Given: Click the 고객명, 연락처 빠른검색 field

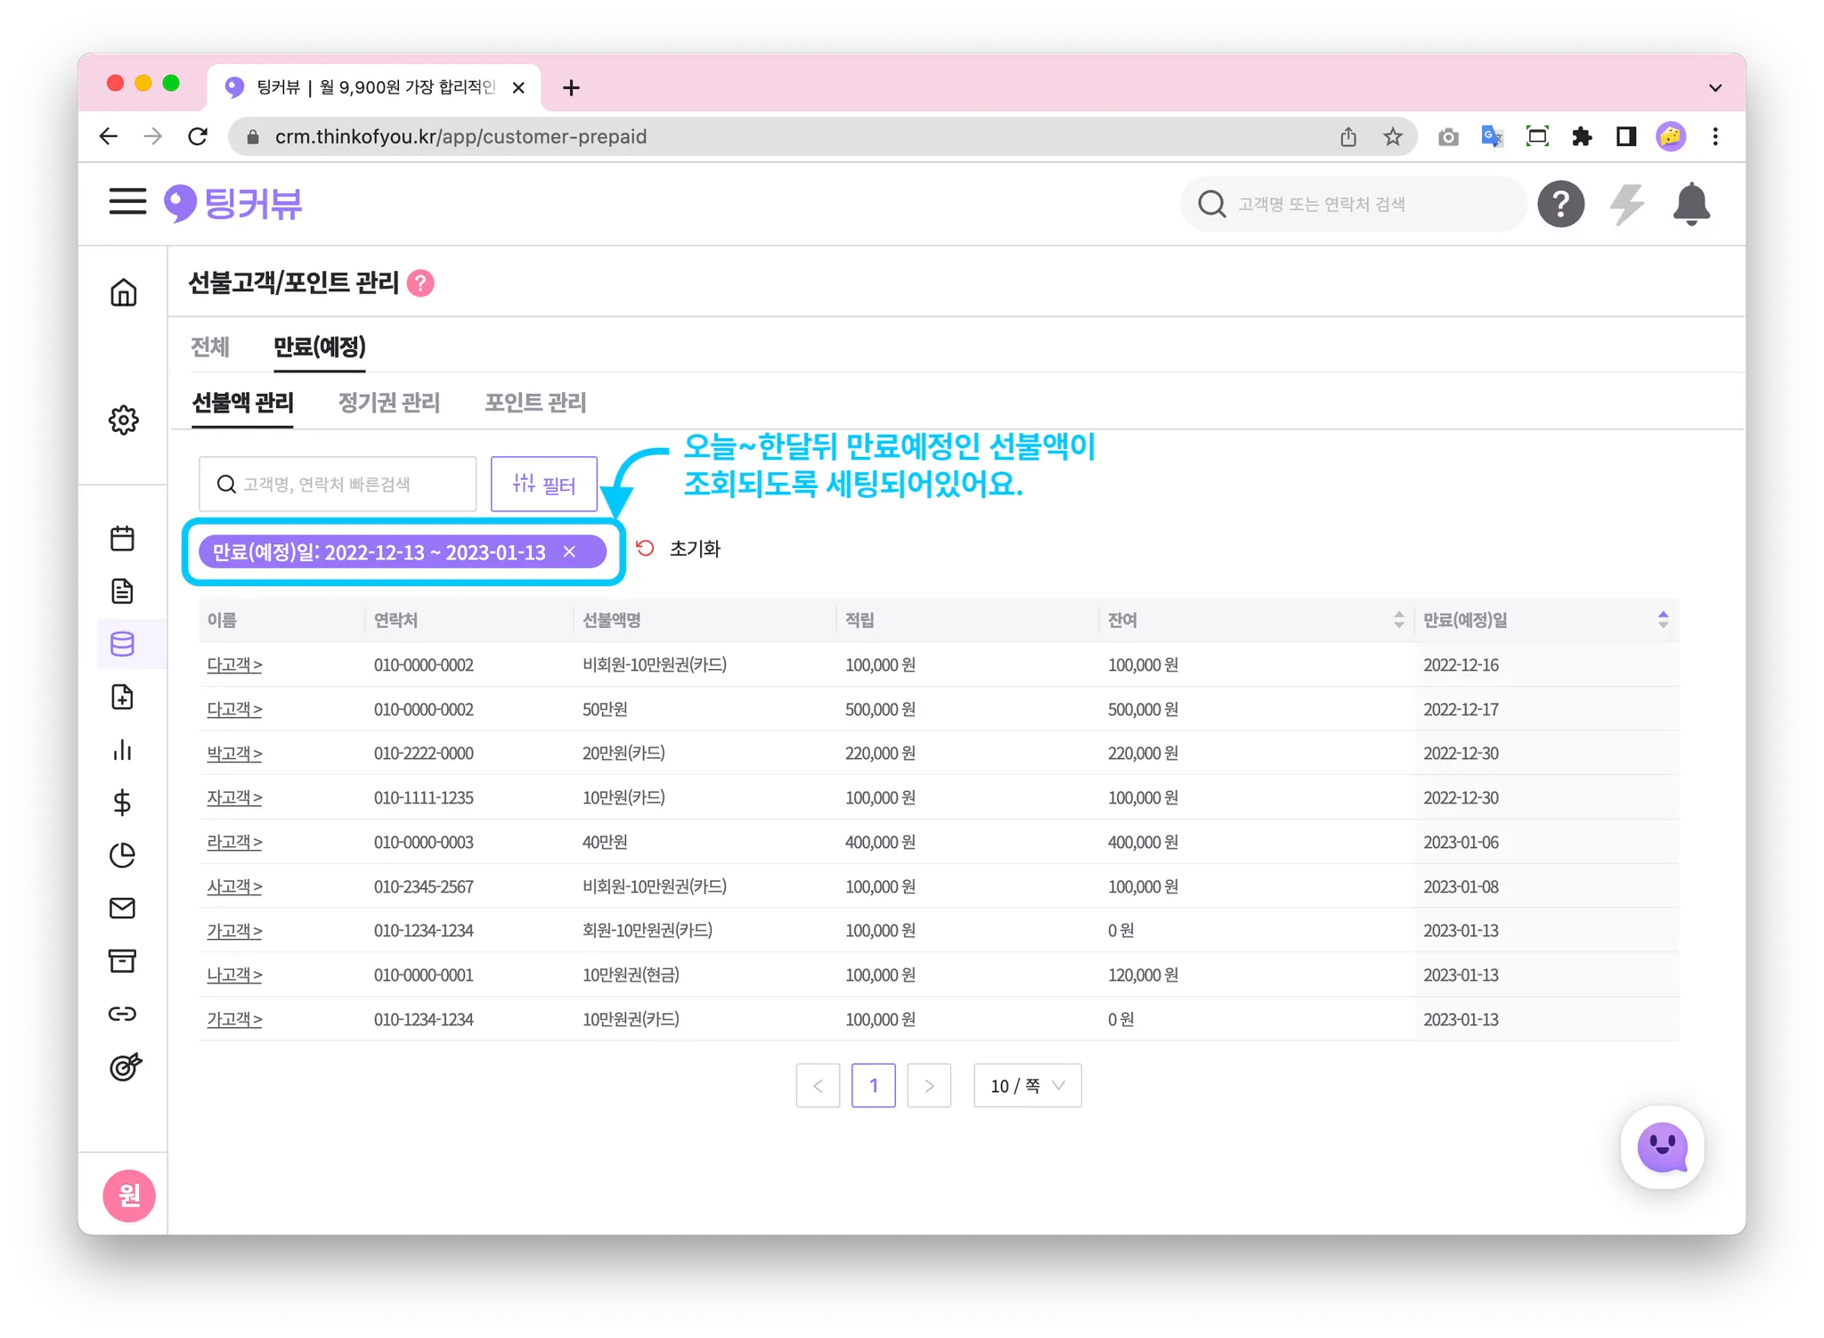Looking at the screenshot, I should point(338,485).
